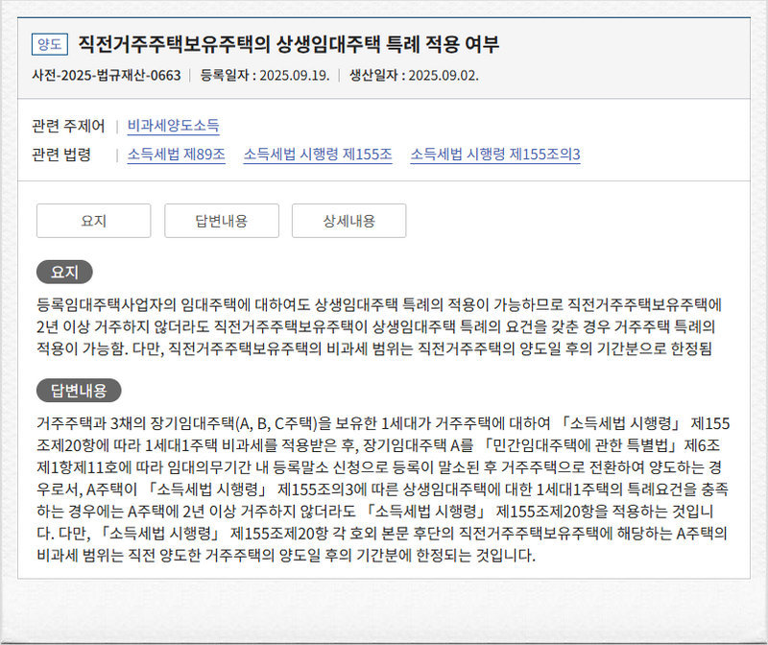The height and width of the screenshot is (645, 768).
Task: Open the 소득세법 시행령 제155조의3 link
Action: tap(494, 154)
